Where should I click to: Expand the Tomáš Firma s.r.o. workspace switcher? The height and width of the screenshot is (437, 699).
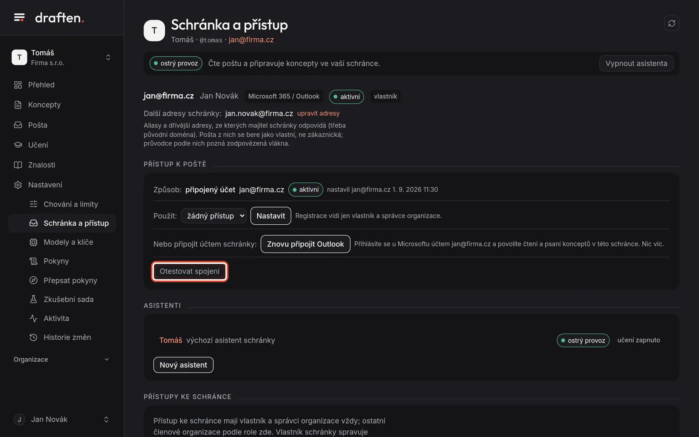point(62,57)
